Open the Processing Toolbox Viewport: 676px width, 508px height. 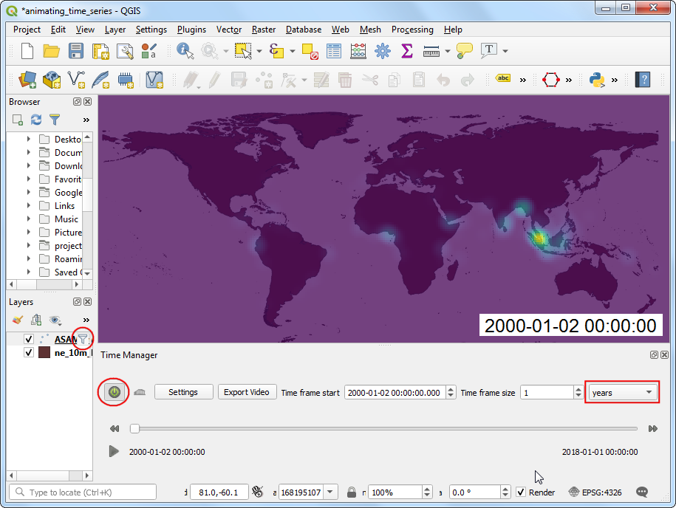[x=383, y=51]
